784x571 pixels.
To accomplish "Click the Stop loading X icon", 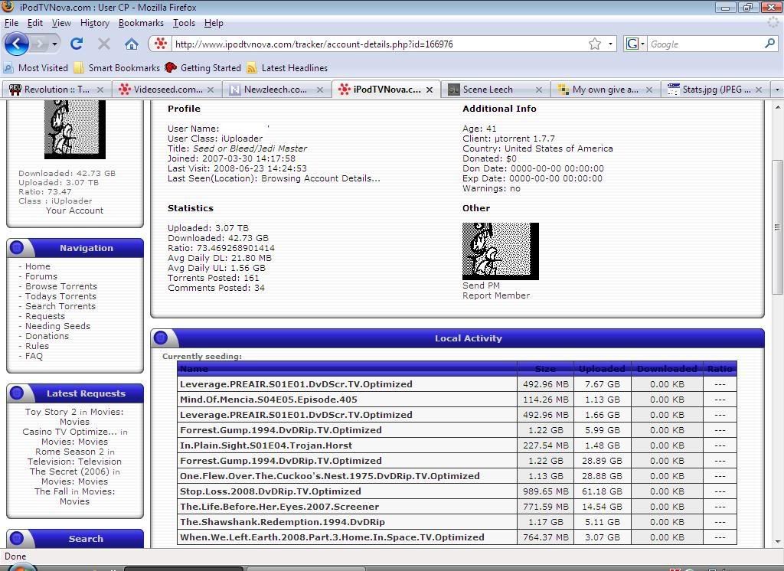I will click(104, 44).
